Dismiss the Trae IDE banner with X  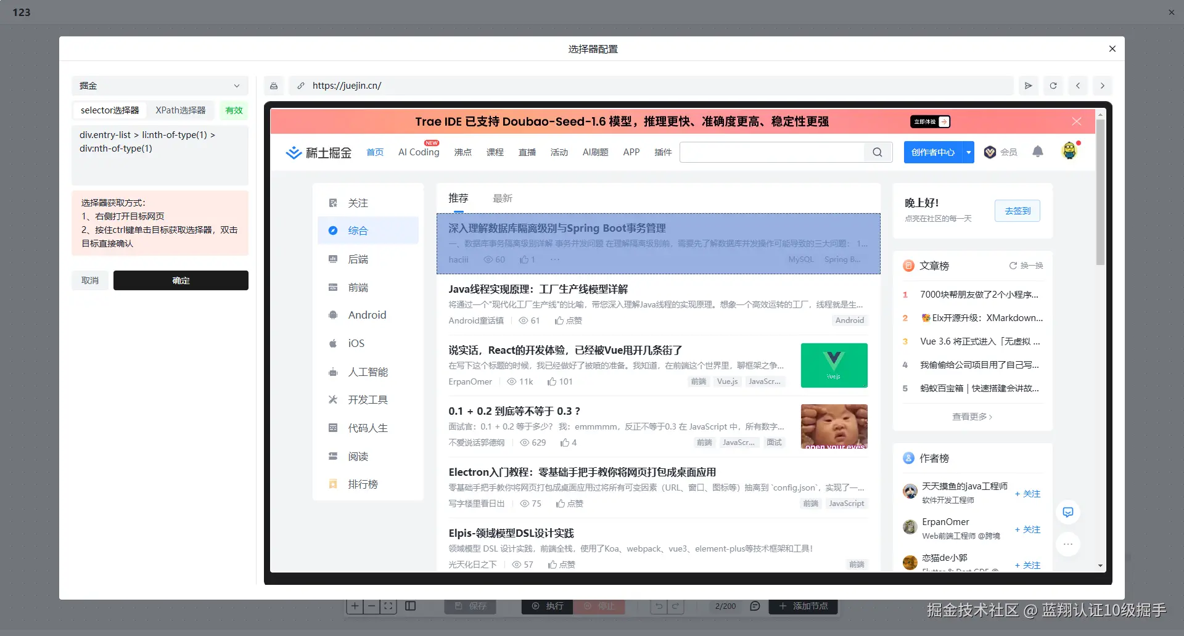pos(1077,121)
